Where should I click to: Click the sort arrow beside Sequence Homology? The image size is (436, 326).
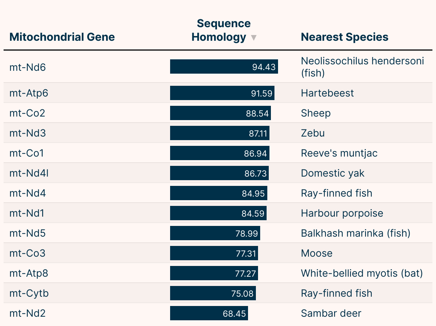pos(254,38)
